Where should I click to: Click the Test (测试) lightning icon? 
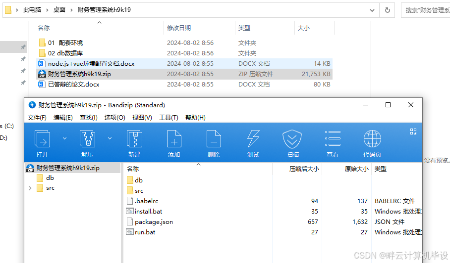coord(253,144)
